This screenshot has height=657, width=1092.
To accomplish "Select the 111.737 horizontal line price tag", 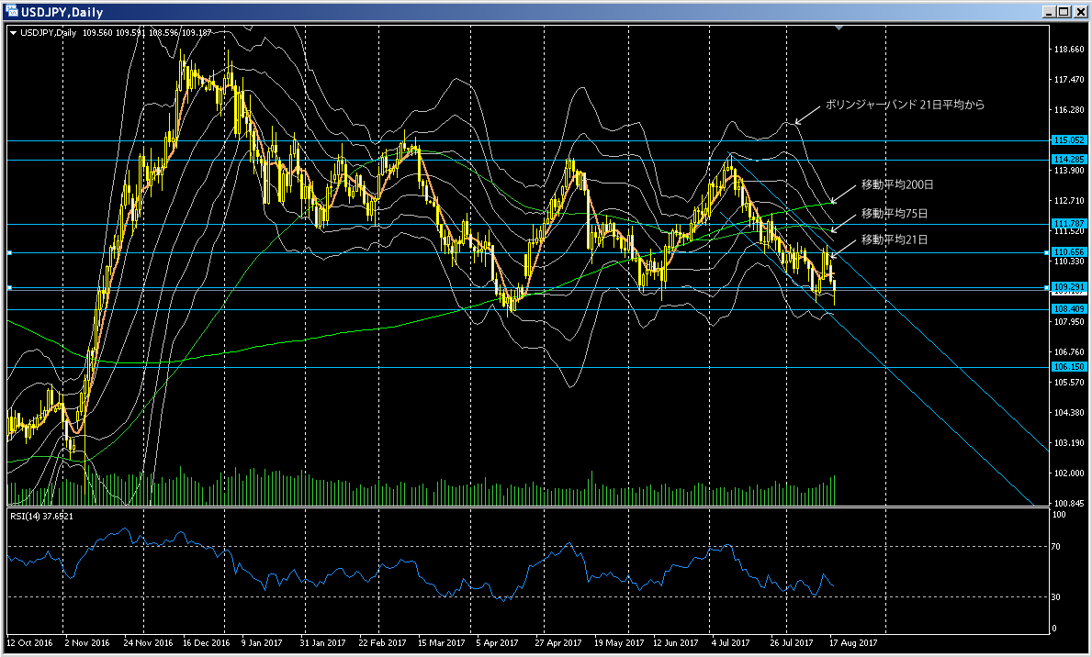I will tap(1068, 224).
